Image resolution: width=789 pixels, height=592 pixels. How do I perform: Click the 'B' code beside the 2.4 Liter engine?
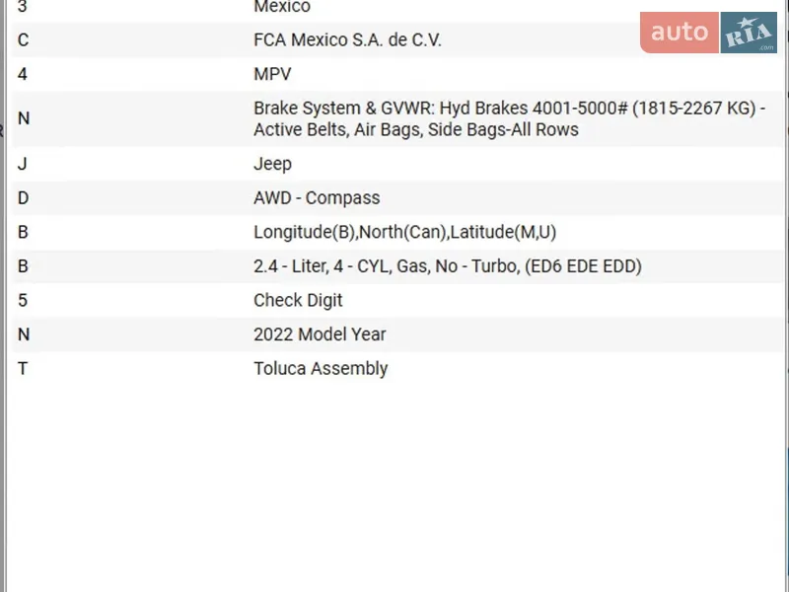[23, 266]
